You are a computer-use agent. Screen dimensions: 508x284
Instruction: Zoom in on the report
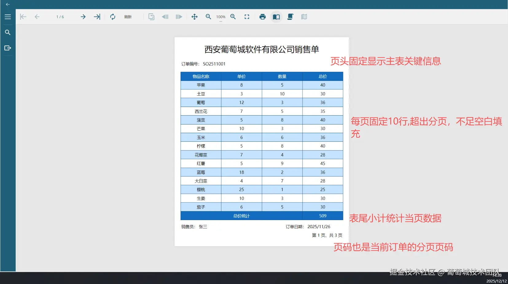pyautogui.click(x=233, y=17)
